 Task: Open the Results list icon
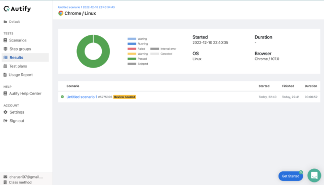(x=6, y=58)
